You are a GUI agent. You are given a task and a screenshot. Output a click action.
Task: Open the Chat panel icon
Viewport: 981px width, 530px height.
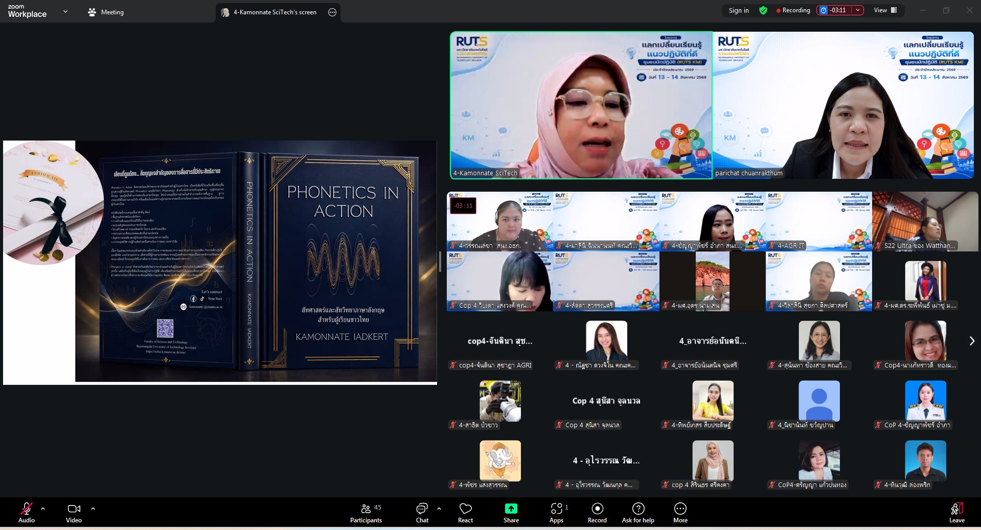tap(422, 509)
